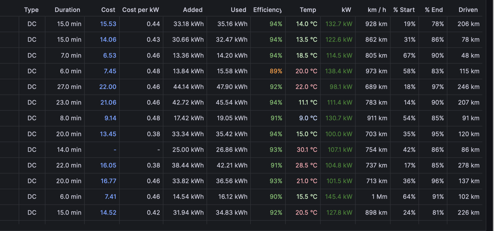Open the 16.77 cost link
The height and width of the screenshot is (231, 494).
coord(108,181)
